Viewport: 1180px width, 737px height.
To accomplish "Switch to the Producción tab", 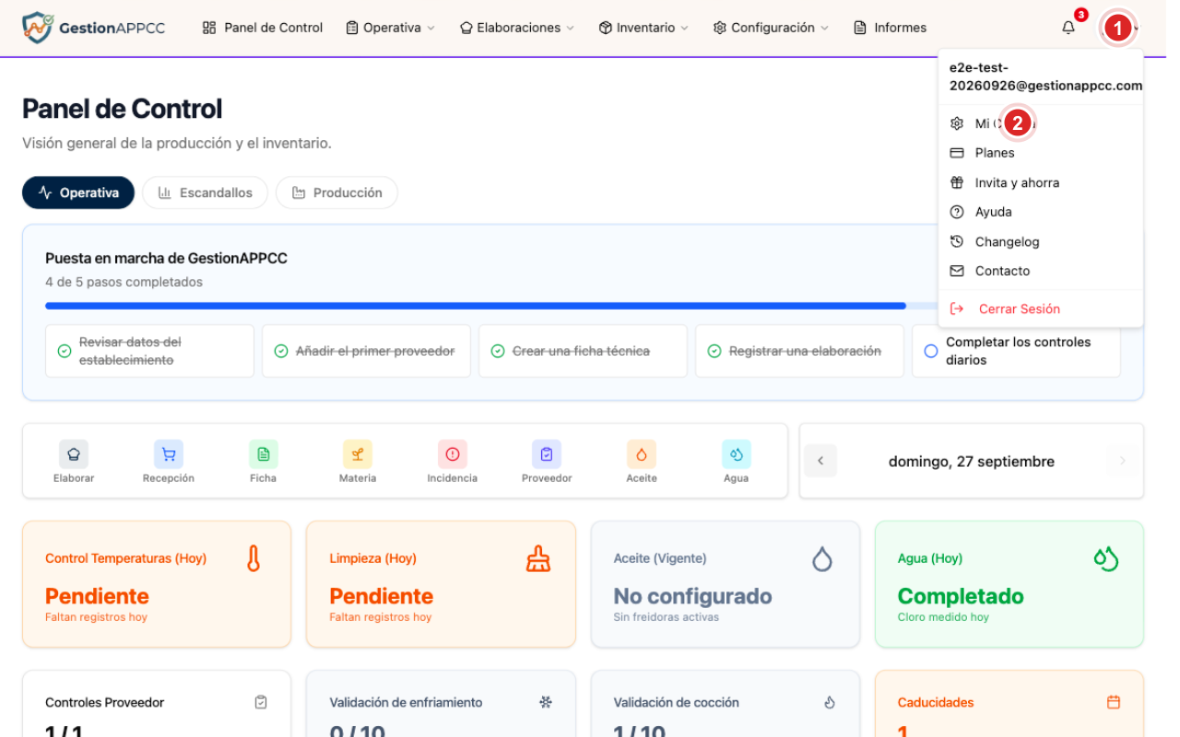I will tap(336, 193).
